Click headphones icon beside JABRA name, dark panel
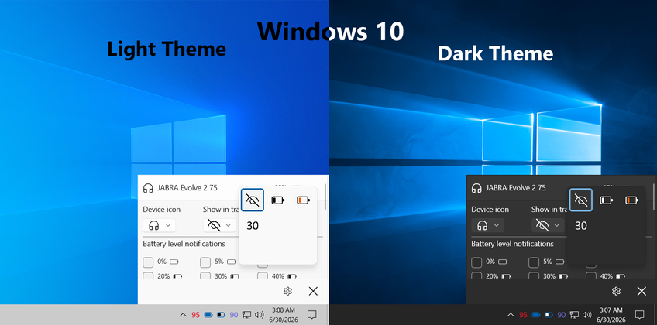The image size is (657, 325). (476, 188)
